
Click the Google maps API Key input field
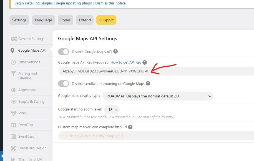tap(156, 71)
